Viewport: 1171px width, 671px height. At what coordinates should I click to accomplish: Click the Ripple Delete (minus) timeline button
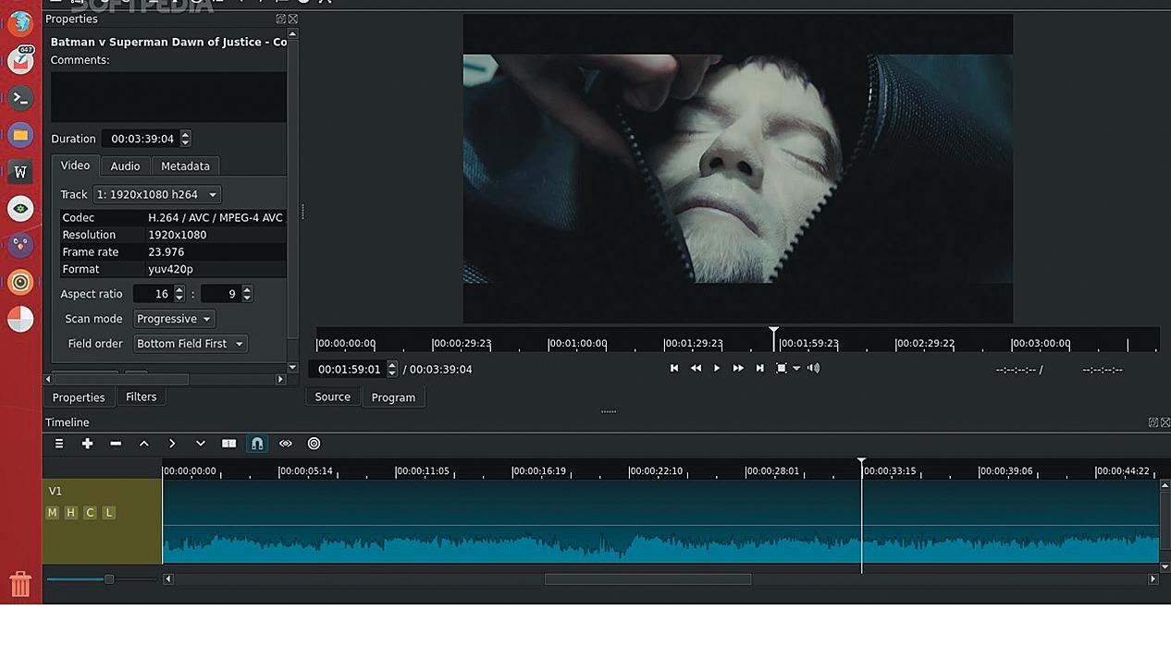point(116,444)
